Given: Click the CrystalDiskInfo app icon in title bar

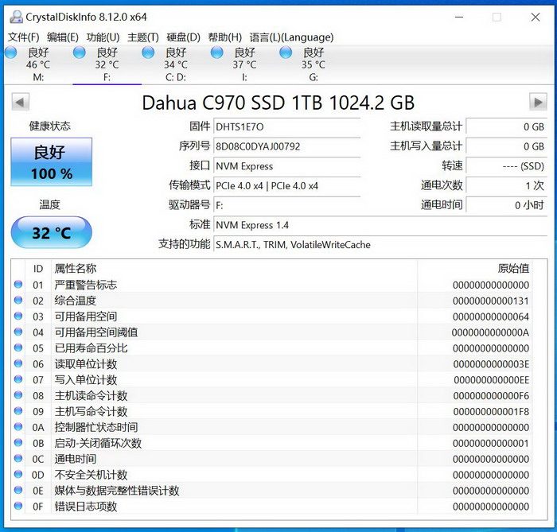Looking at the screenshot, I should click(x=15, y=17).
